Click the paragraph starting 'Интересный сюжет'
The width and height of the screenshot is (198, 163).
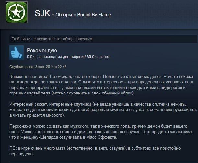point(103,110)
